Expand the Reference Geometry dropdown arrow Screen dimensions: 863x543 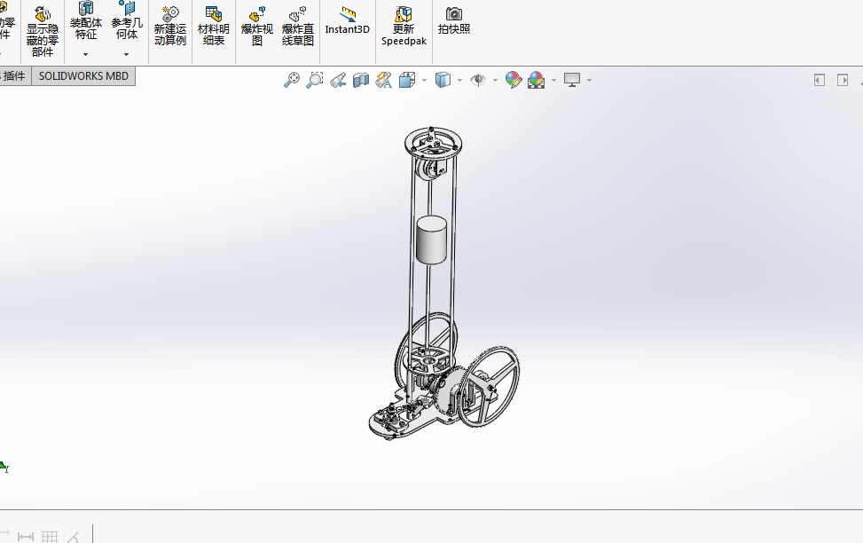(126, 54)
